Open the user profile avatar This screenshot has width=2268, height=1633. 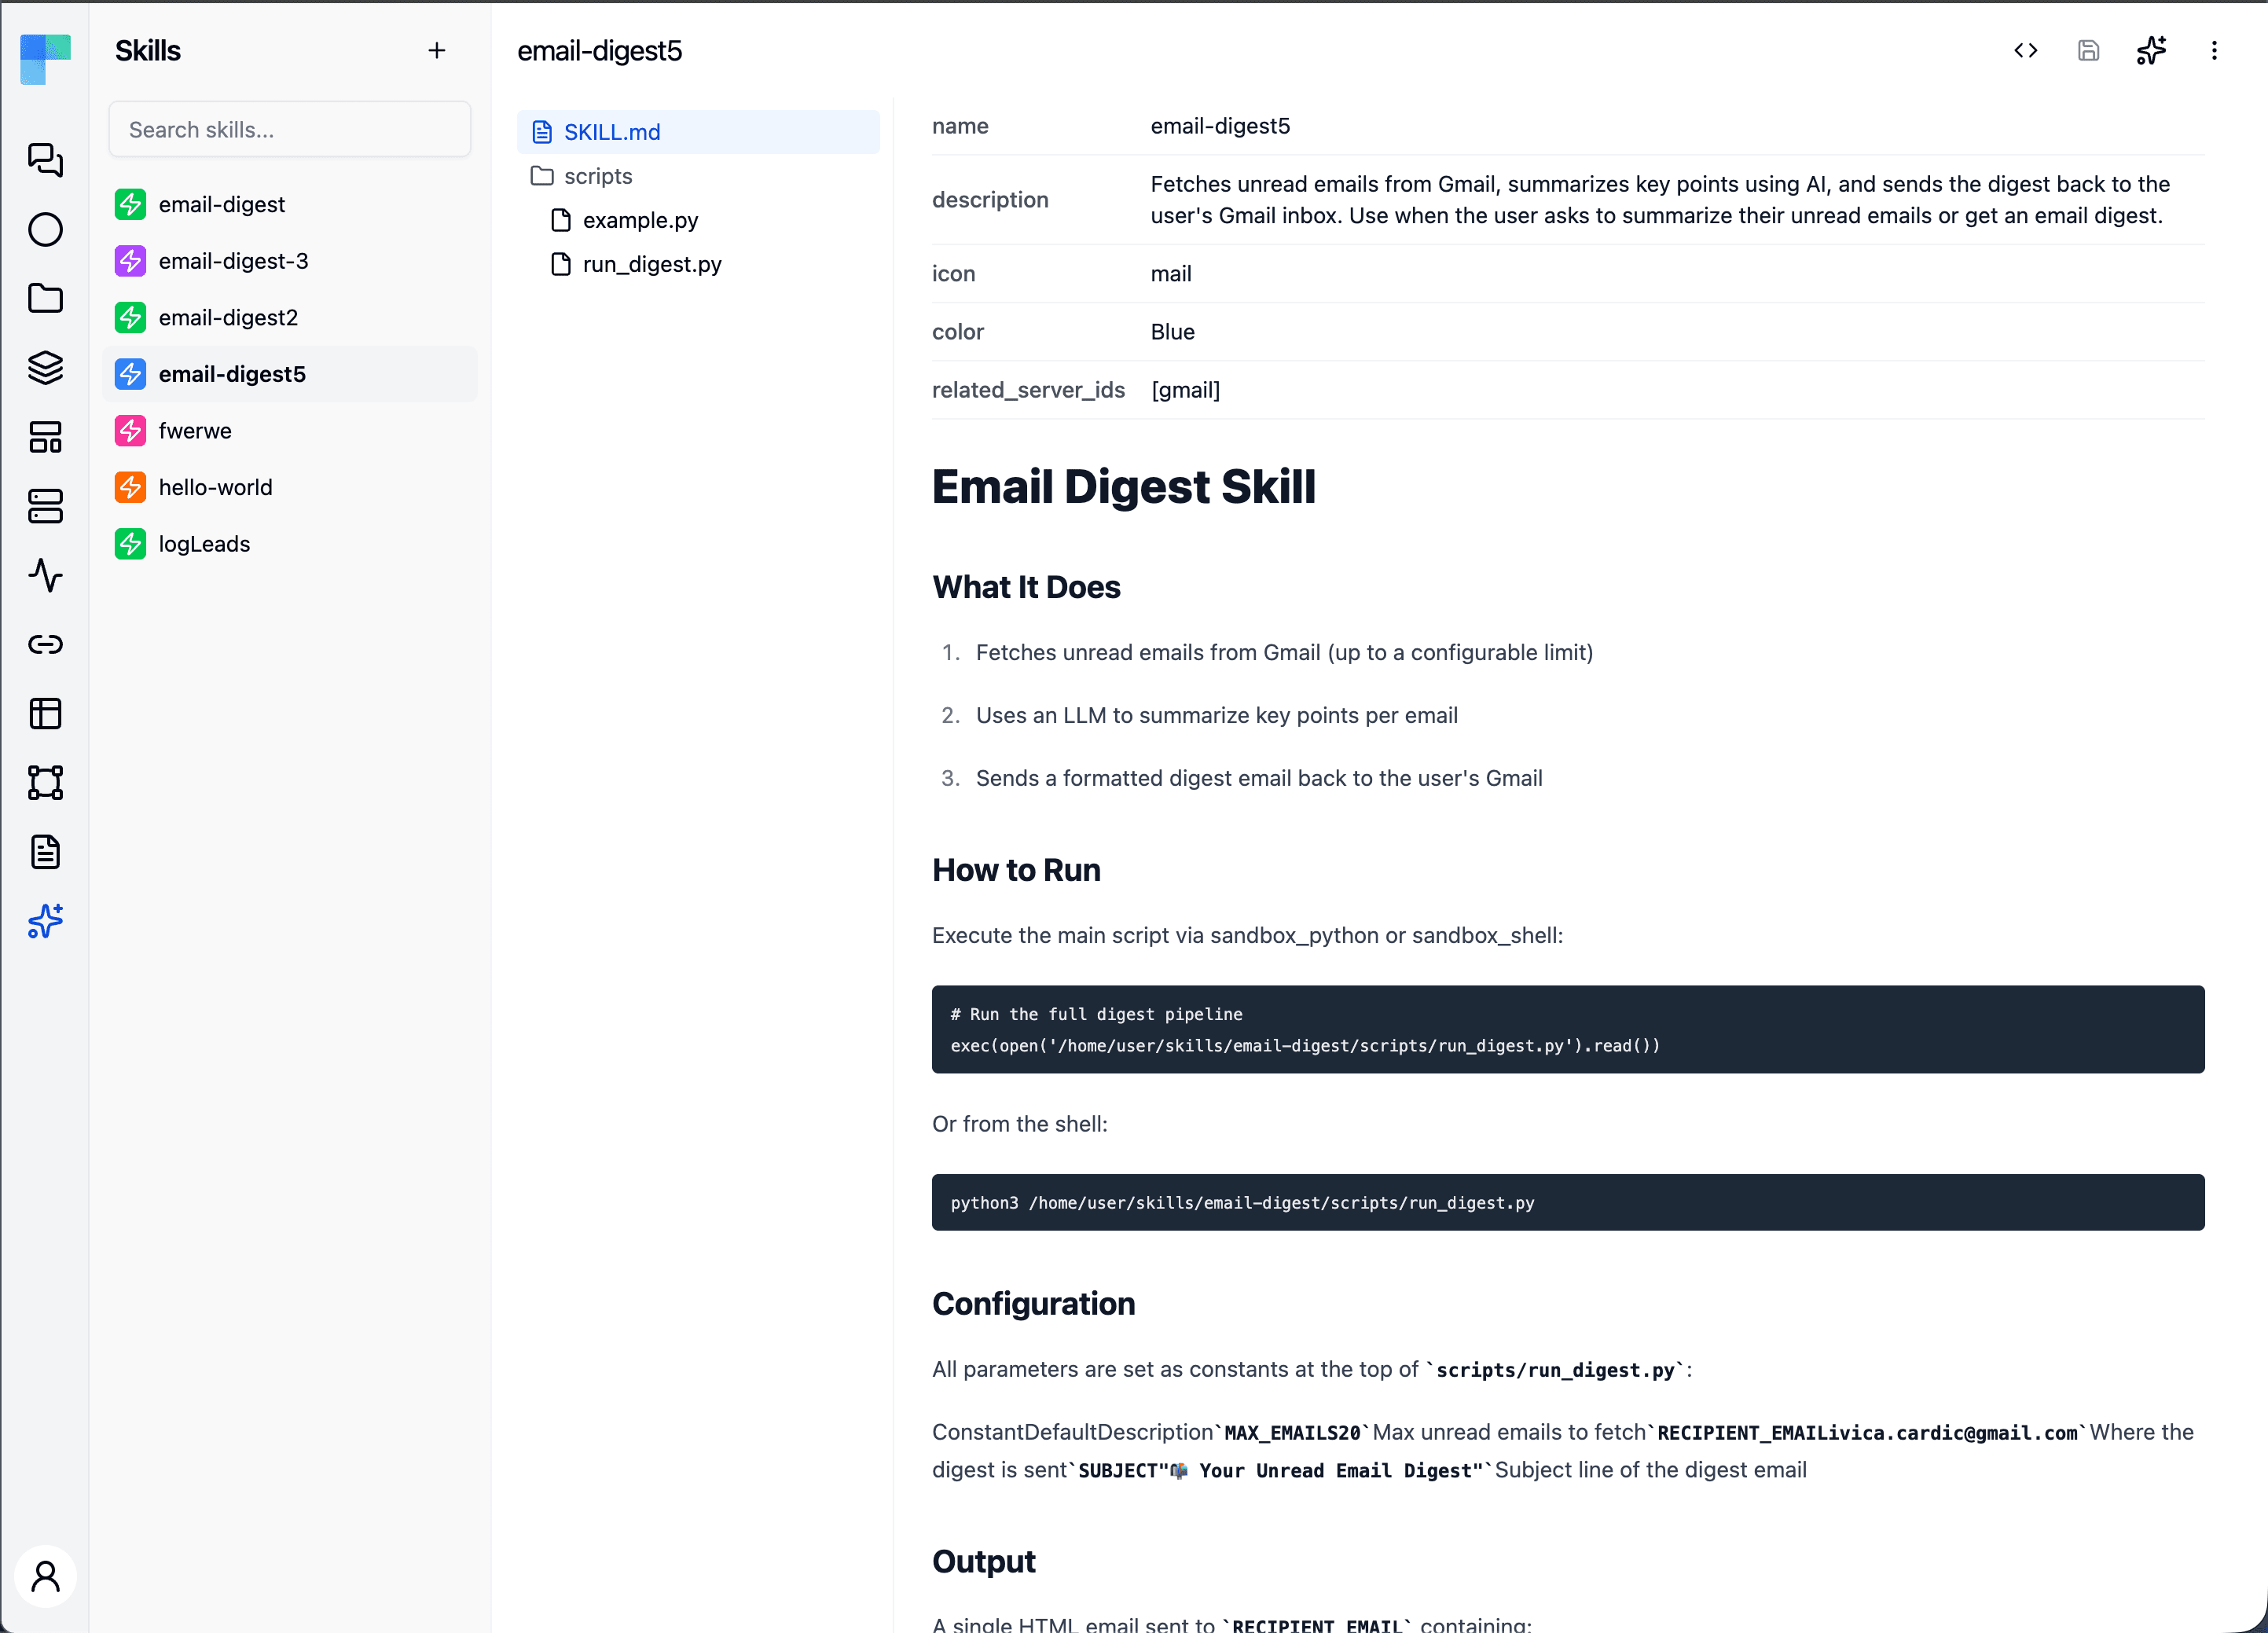point(45,1576)
